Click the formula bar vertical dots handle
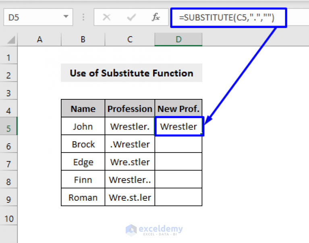This screenshot has height=243, width=309. 83,17
